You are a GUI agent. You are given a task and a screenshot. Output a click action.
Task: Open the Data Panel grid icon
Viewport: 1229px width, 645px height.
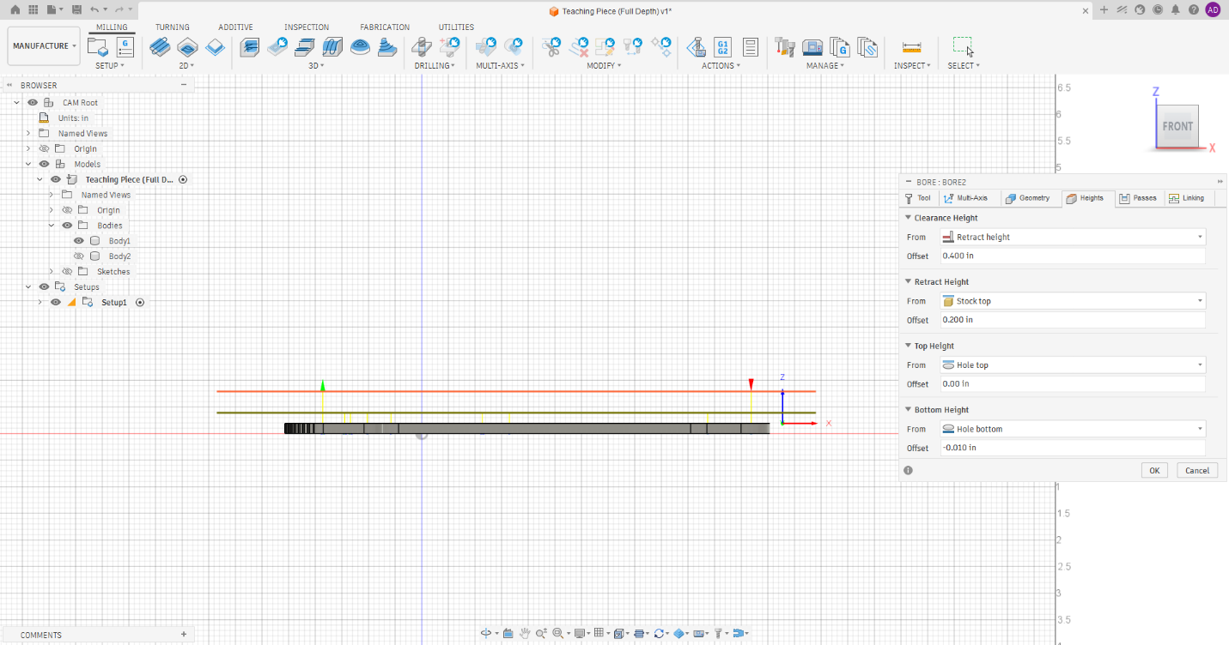33,9
